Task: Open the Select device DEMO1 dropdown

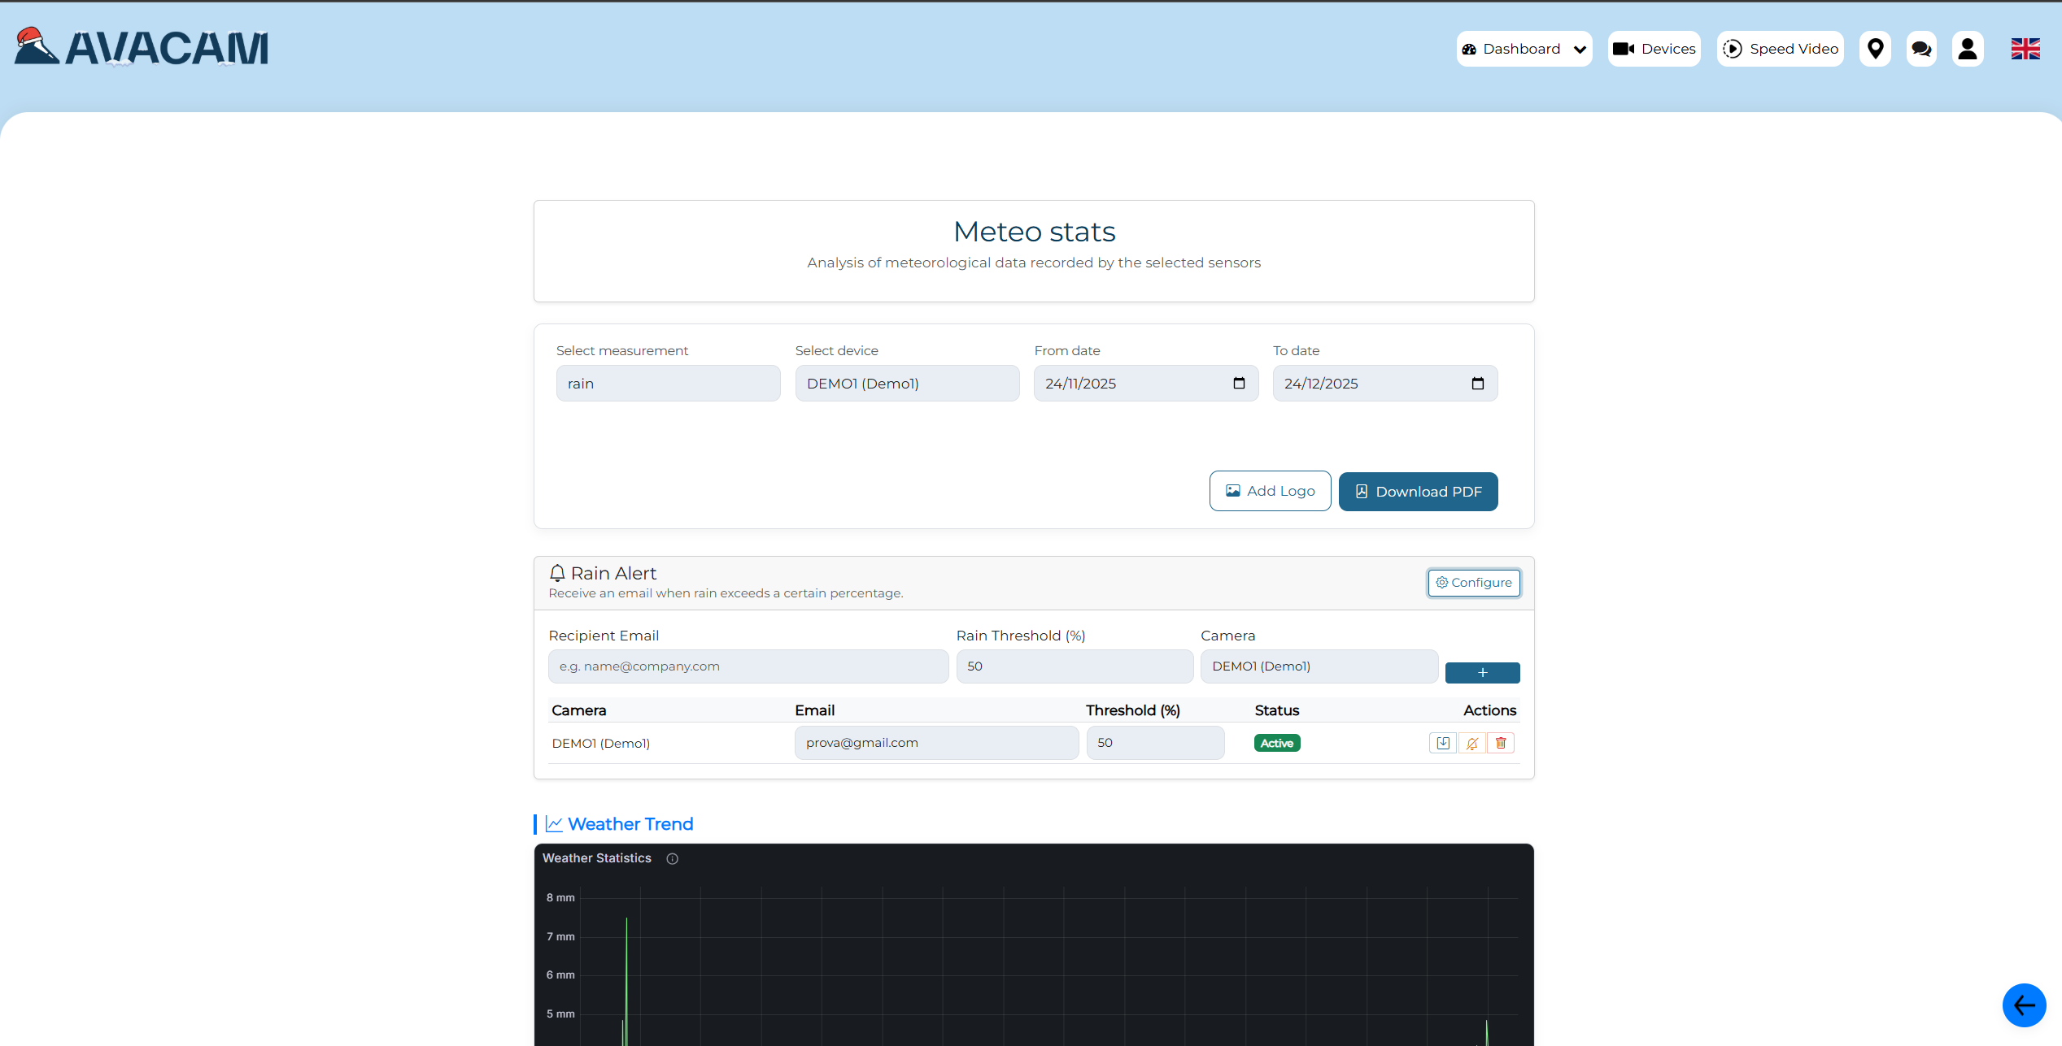Action: tap(907, 384)
